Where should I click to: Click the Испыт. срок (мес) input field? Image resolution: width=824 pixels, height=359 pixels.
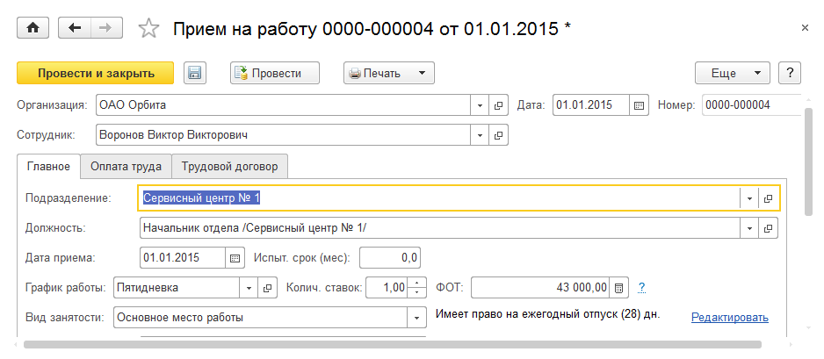pos(390,258)
